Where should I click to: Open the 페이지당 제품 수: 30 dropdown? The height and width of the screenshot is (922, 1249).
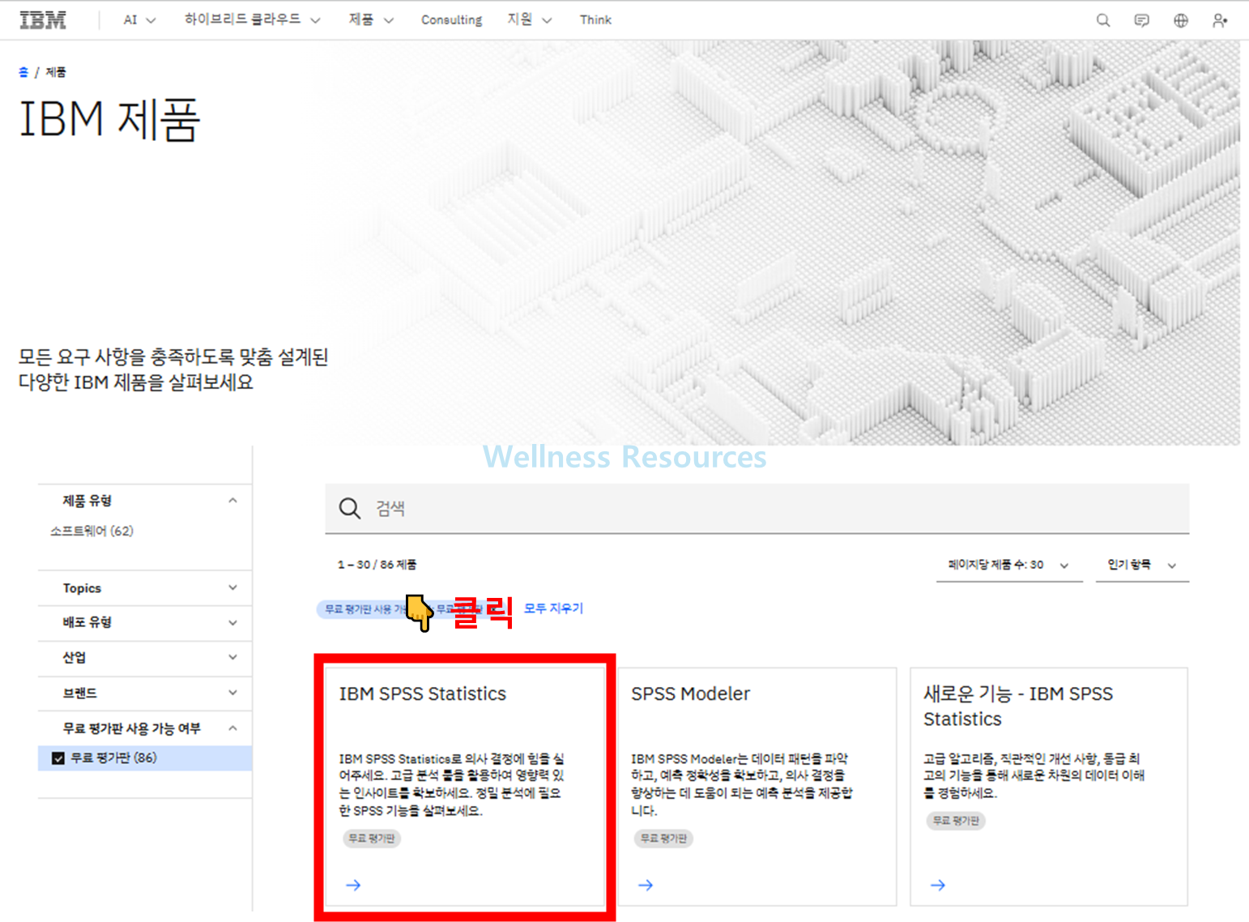1008,565
